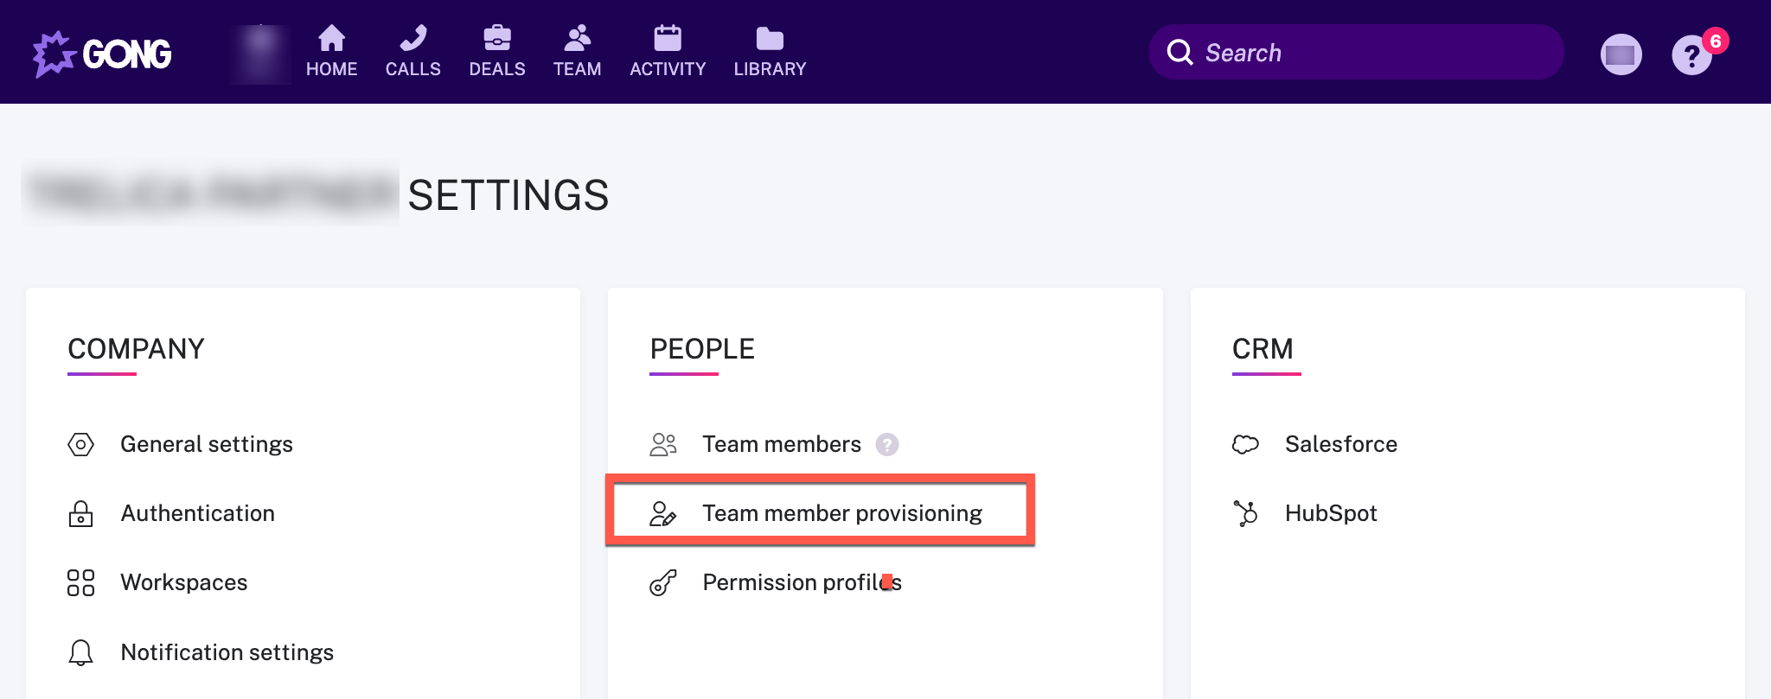Screen dimensions: 1771x699
Task: Click the help icon beside Team members
Action: 887,444
